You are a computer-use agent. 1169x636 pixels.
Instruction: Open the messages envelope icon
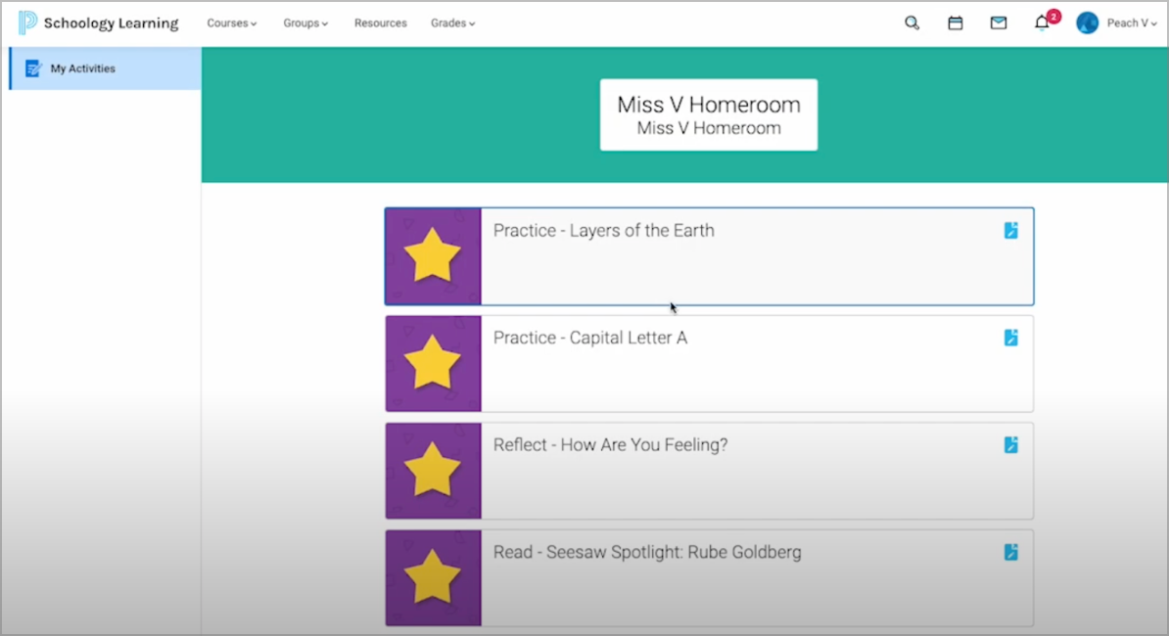[x=999, y=23]
